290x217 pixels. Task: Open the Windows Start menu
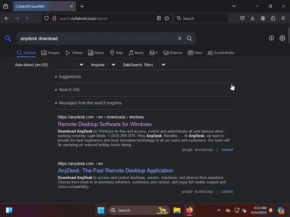(101, 210)
